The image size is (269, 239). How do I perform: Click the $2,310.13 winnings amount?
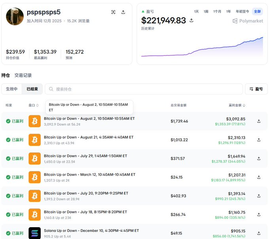pyautogui.click(x=237, y=137)
